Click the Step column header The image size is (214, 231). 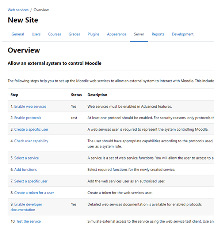click(x=14, y=95)
